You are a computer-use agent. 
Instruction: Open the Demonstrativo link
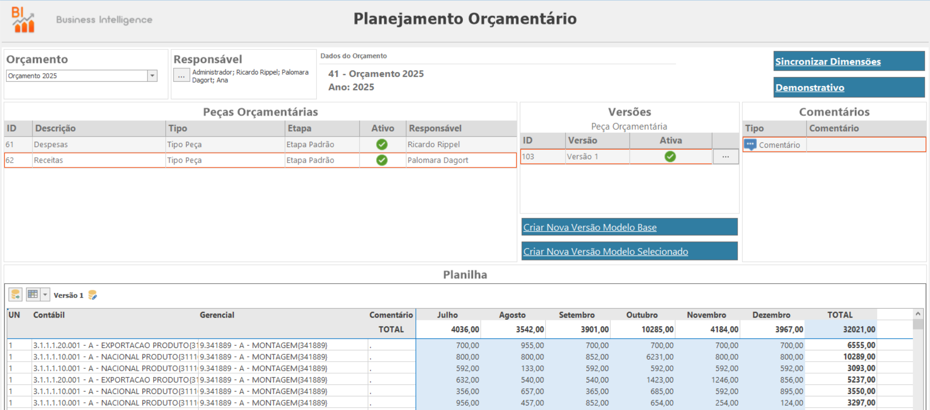809,88
